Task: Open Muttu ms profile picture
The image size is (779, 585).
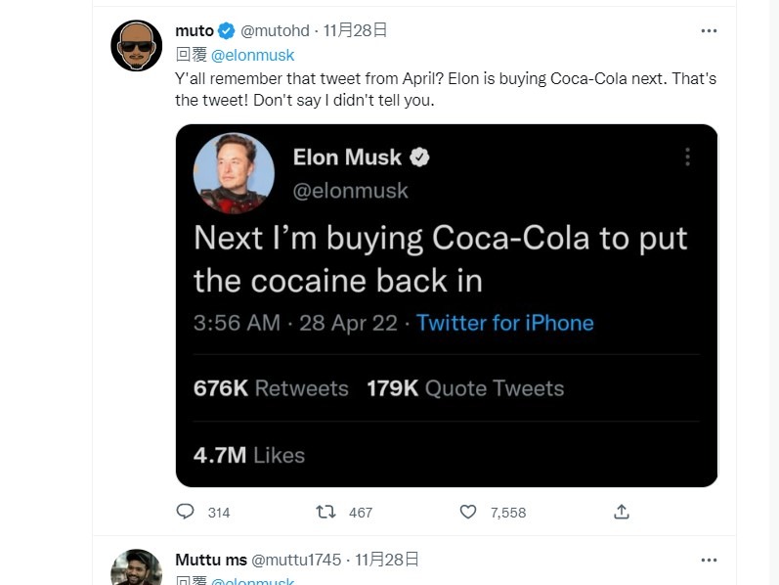Action: click(137, 568)
